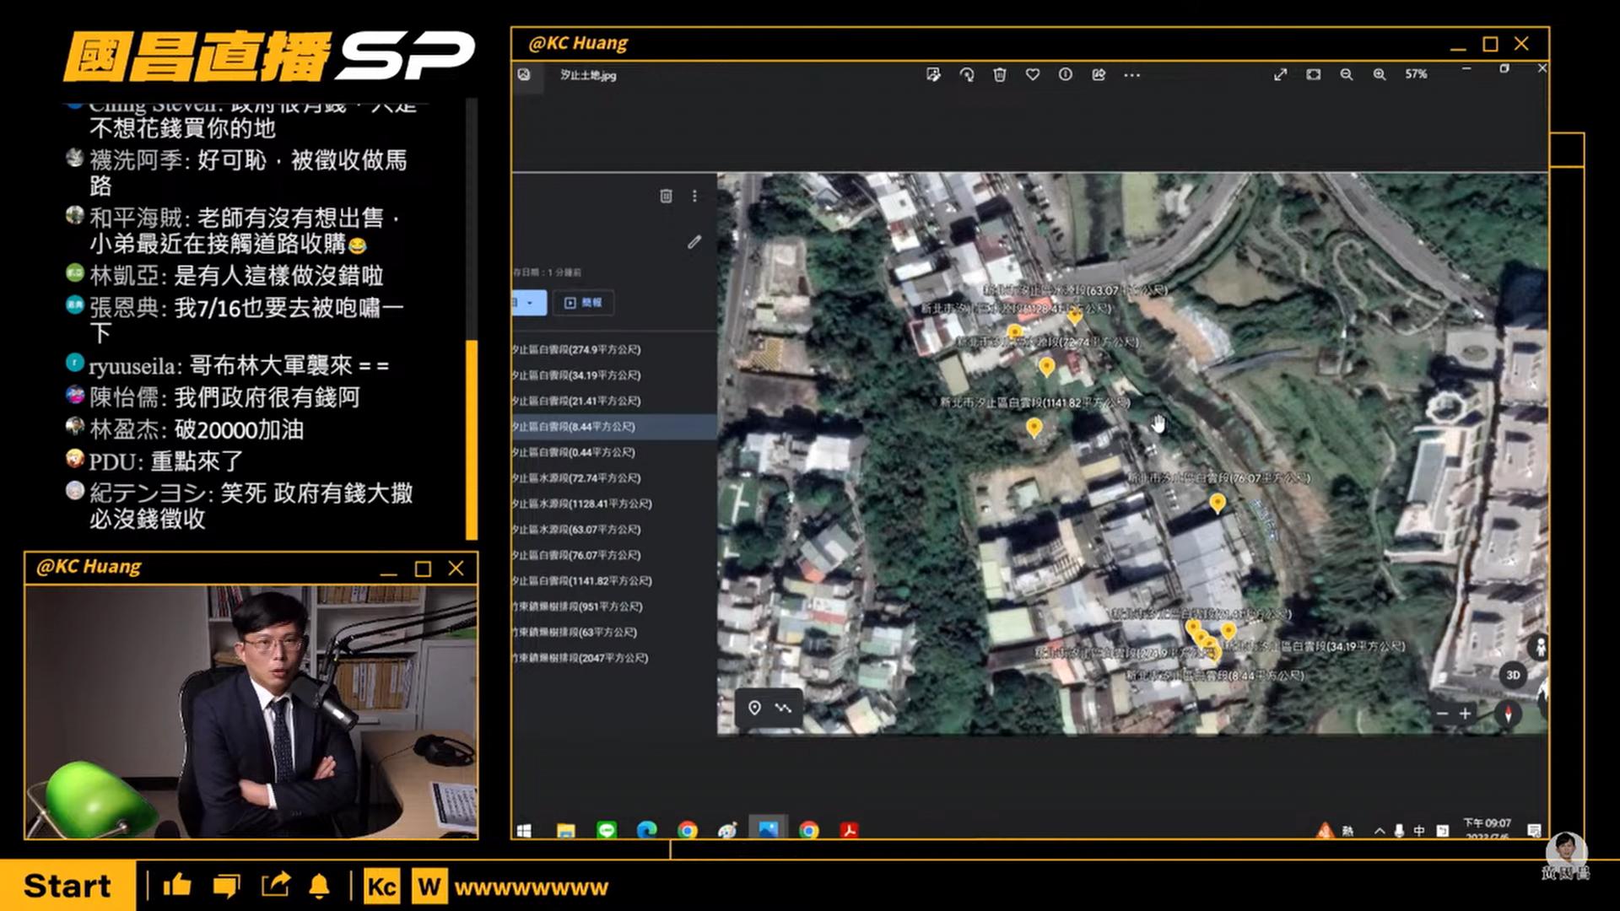Enter fullscreen with the diagonal arrows icon
This screenshot has width=1620, height=911.
1281,75
